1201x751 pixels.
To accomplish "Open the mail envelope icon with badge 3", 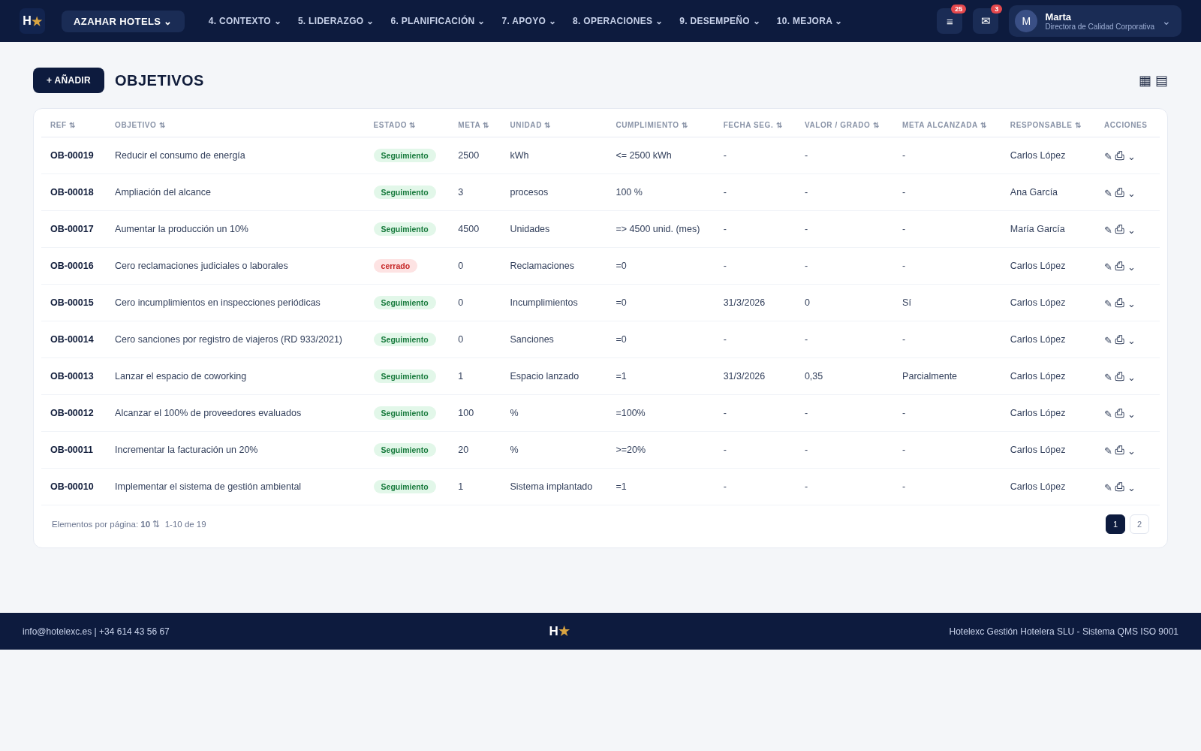I will point(986,21).
